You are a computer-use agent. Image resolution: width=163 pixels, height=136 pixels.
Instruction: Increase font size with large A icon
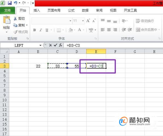[x=88, y=21]
